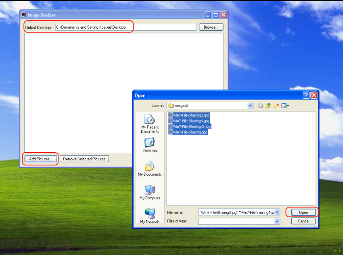This screenshot has width=343, height=255.
Task: Click Remove Selected Pictures button
Action: click(x=84, y=159)
